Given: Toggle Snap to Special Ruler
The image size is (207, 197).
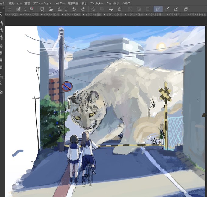Looking at the screenshot, I should point(167,9).
